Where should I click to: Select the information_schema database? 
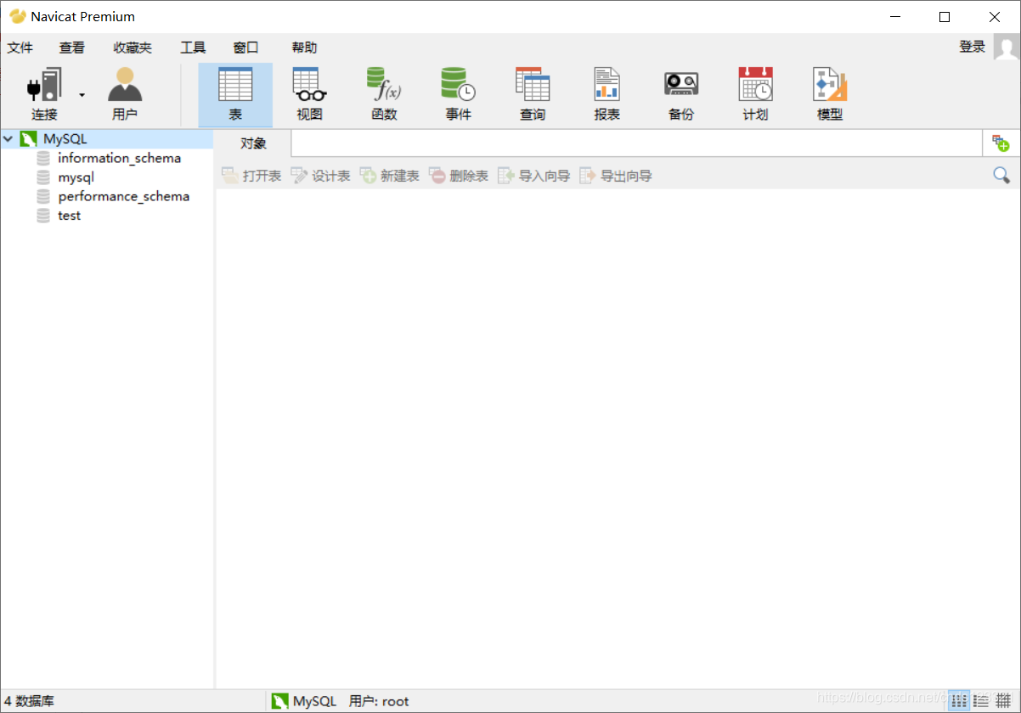[x=120, y=158]
